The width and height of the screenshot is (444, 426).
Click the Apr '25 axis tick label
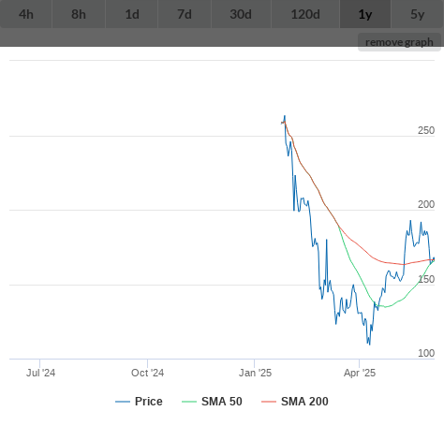coord(360,373)
